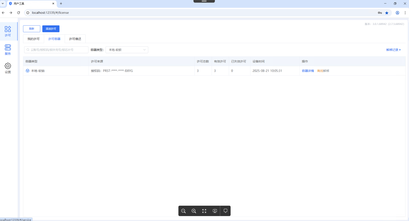Reload the page with browser refresh icon
This screenshot has width=409, height=221.
(x=18, y=13)
